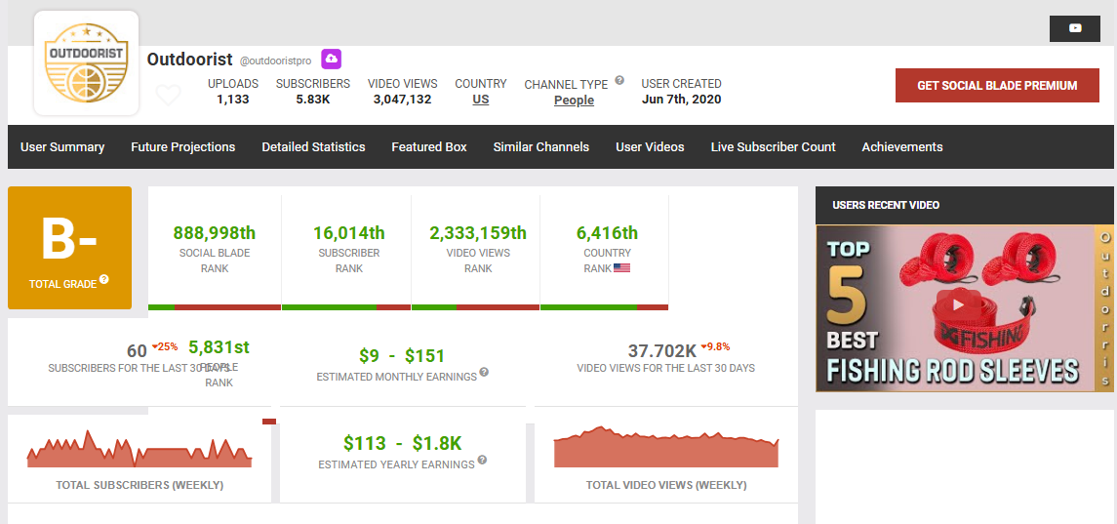Click the video views rank progress bar
Viewport: 1117px width, 524px height.
pos(475,307)
